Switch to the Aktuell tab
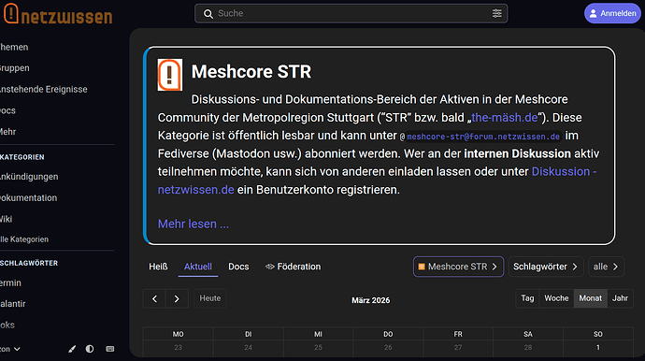 (198, 267)
